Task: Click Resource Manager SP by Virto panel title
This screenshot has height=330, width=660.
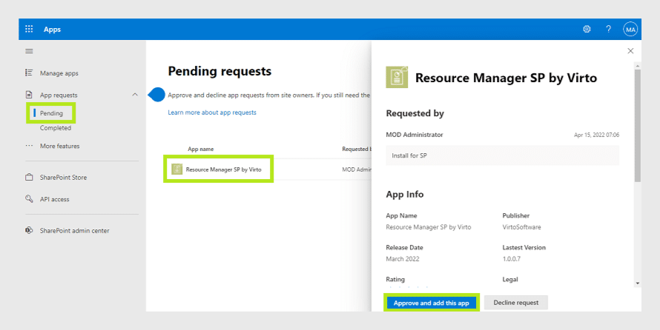Action: [x=506, y=78]
